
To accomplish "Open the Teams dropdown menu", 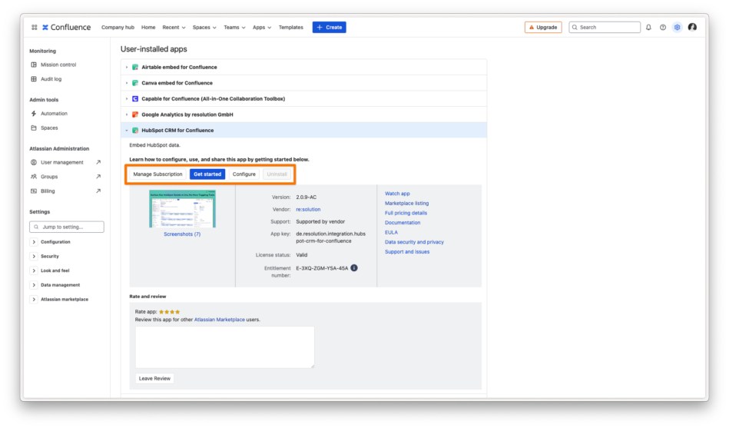I will coord(234,28).
